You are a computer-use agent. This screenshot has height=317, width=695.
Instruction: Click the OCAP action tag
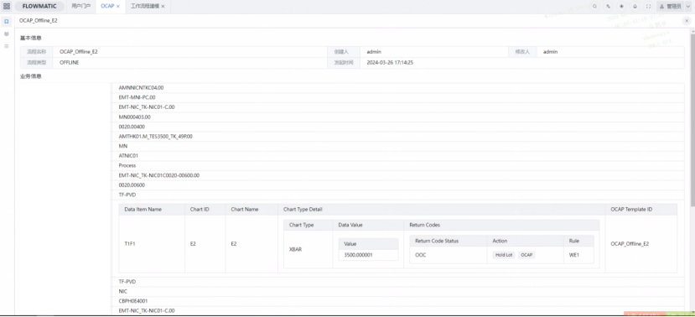pyautogui.click(x=526, y=256)
